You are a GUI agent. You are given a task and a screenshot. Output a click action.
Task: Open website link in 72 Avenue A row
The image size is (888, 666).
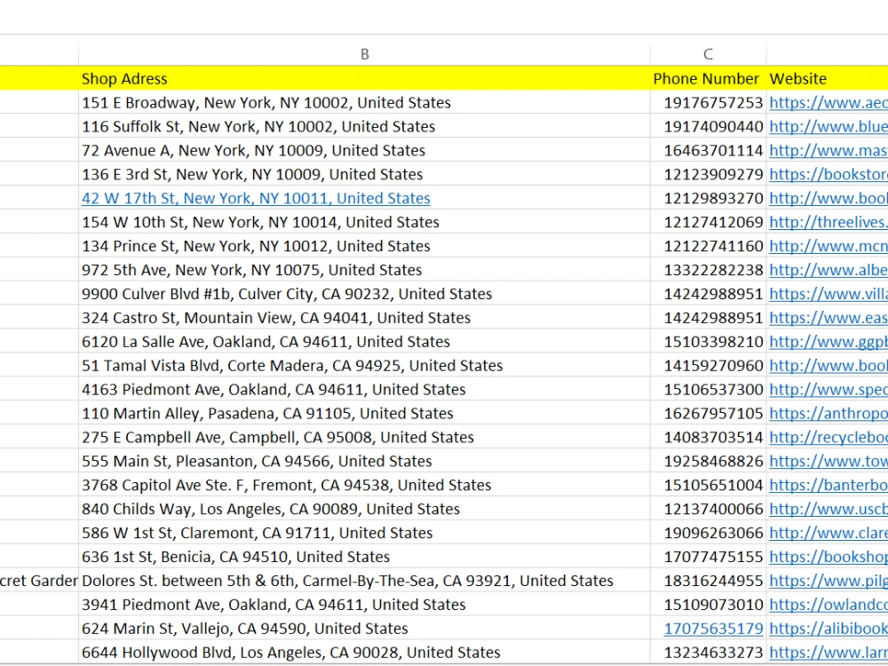pos(828,150)
